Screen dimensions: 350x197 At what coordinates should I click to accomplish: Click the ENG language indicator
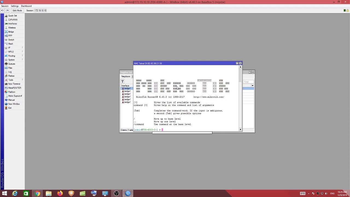tap(332, 193)
